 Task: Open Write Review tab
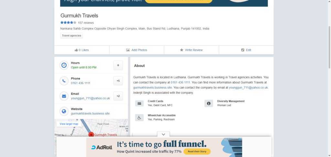[191, 50]
